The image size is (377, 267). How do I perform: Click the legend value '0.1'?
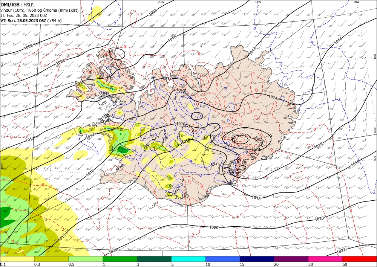(2, 264)
